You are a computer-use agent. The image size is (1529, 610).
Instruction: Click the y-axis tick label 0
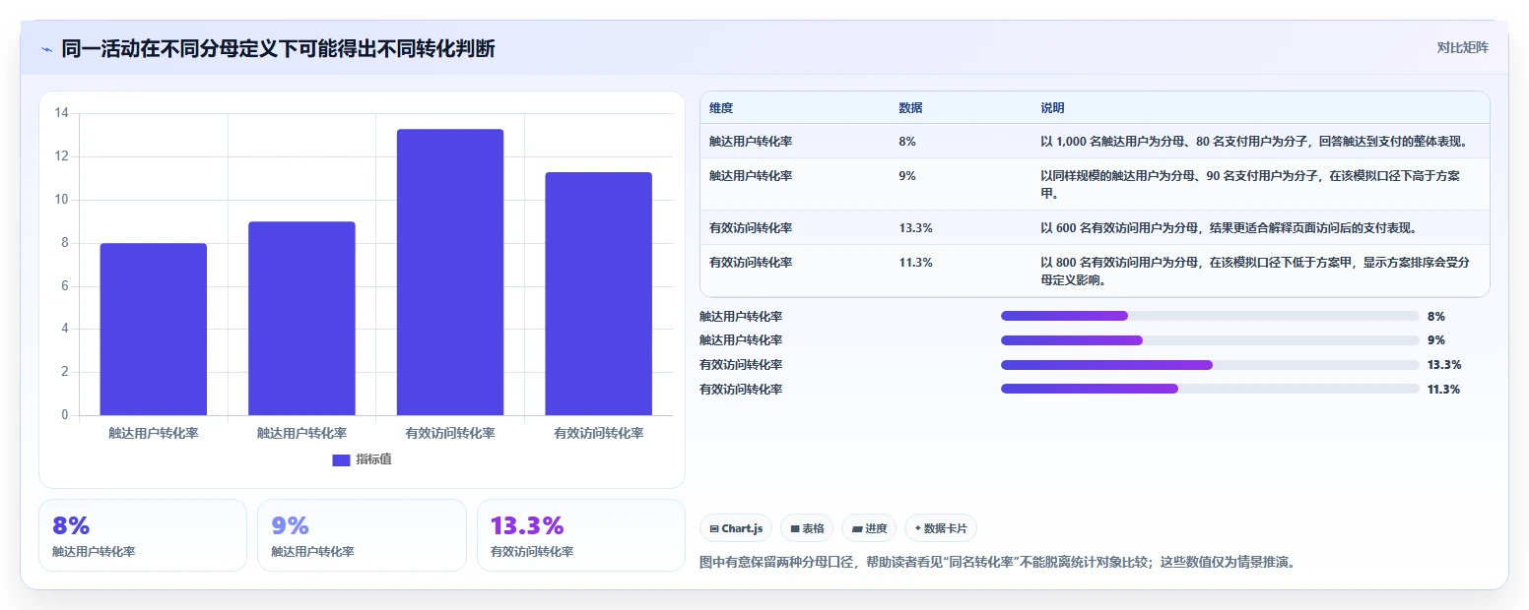point(65,415)
